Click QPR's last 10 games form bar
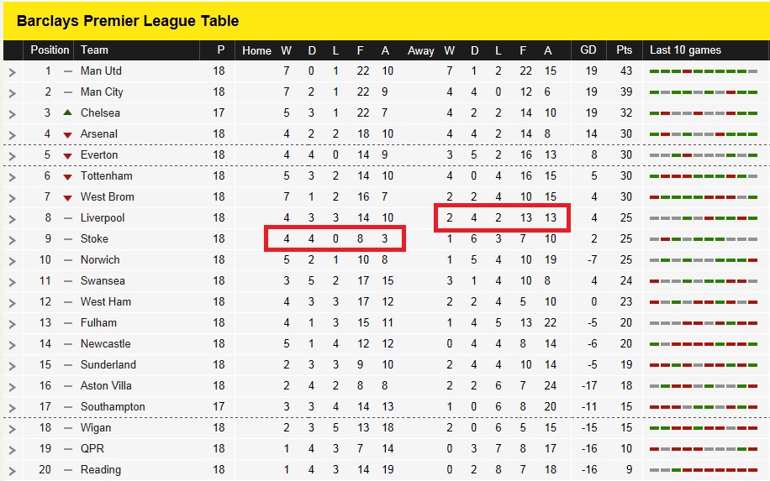This screenshot has width=770, height=481. tap(704, 449)
